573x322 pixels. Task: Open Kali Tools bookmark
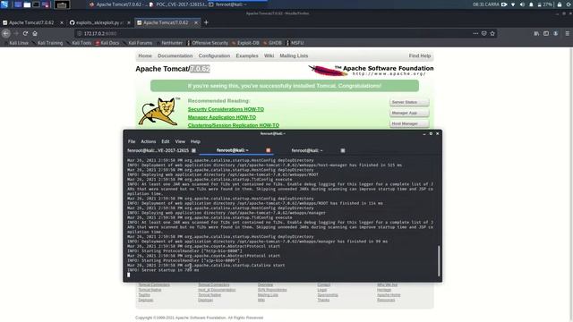point(79,43)
